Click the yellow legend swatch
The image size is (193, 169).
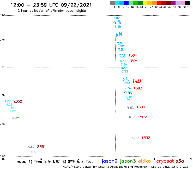click(x=145, y=3)
